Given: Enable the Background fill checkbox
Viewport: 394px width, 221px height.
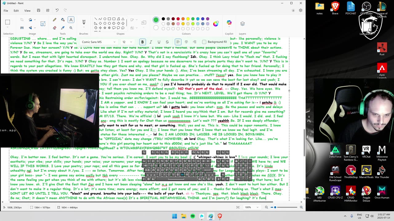Looking at the screenshot, I should point(204,42).
